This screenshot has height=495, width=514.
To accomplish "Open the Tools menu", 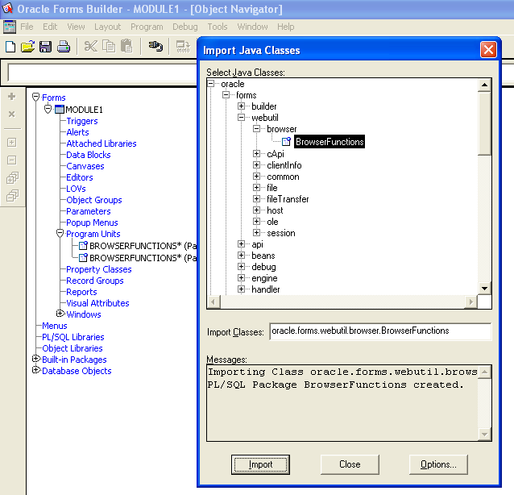I will click(x=217, y=27).
